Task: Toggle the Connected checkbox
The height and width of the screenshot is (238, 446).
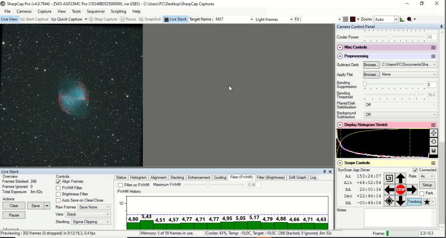Action: [x=415, y=170]
